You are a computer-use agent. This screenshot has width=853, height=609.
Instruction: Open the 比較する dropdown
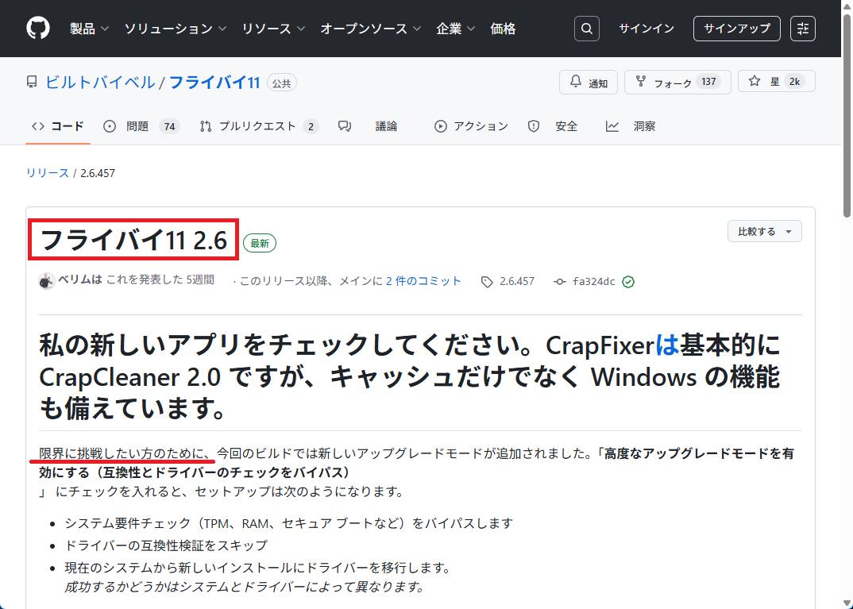(x=764, y=232)
